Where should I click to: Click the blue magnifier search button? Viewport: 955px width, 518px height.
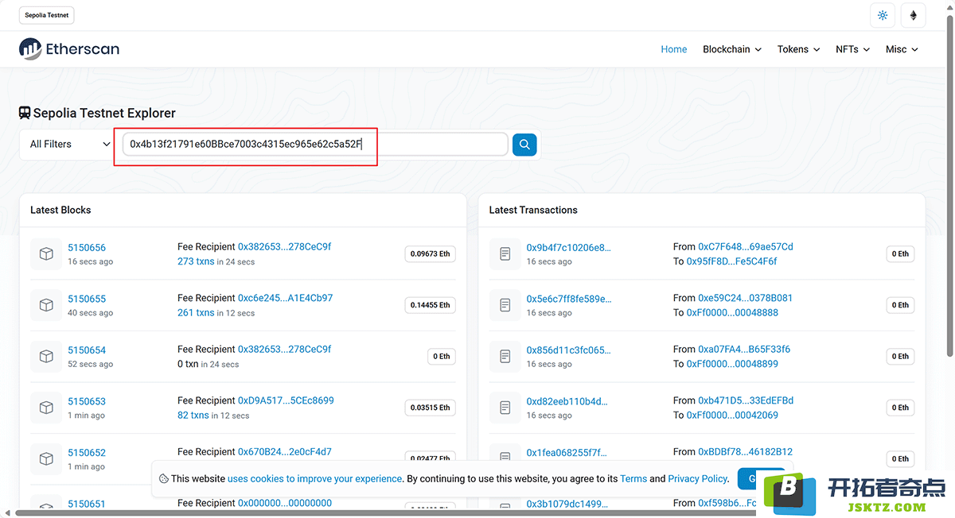524,145
